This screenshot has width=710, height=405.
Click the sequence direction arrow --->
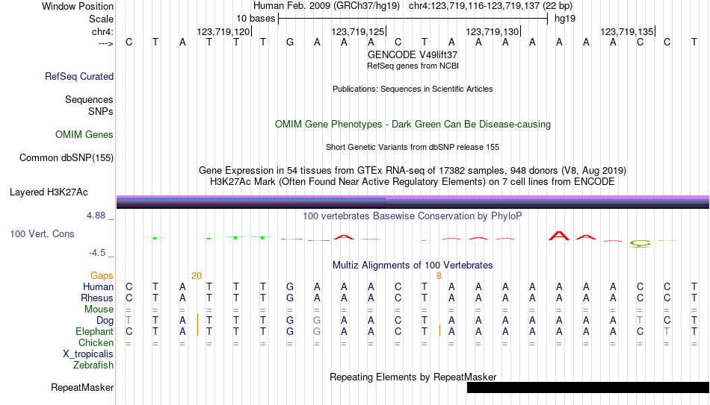[x=105, y=43]
